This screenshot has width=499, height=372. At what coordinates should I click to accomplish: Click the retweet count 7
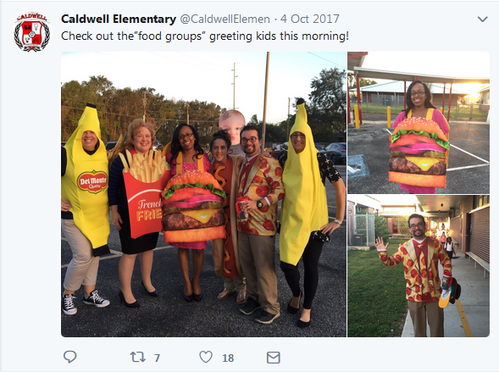[157, 358]
